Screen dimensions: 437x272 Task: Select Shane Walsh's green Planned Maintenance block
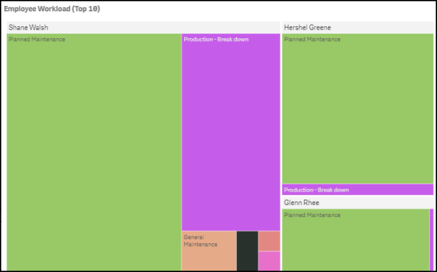point(94,152)
